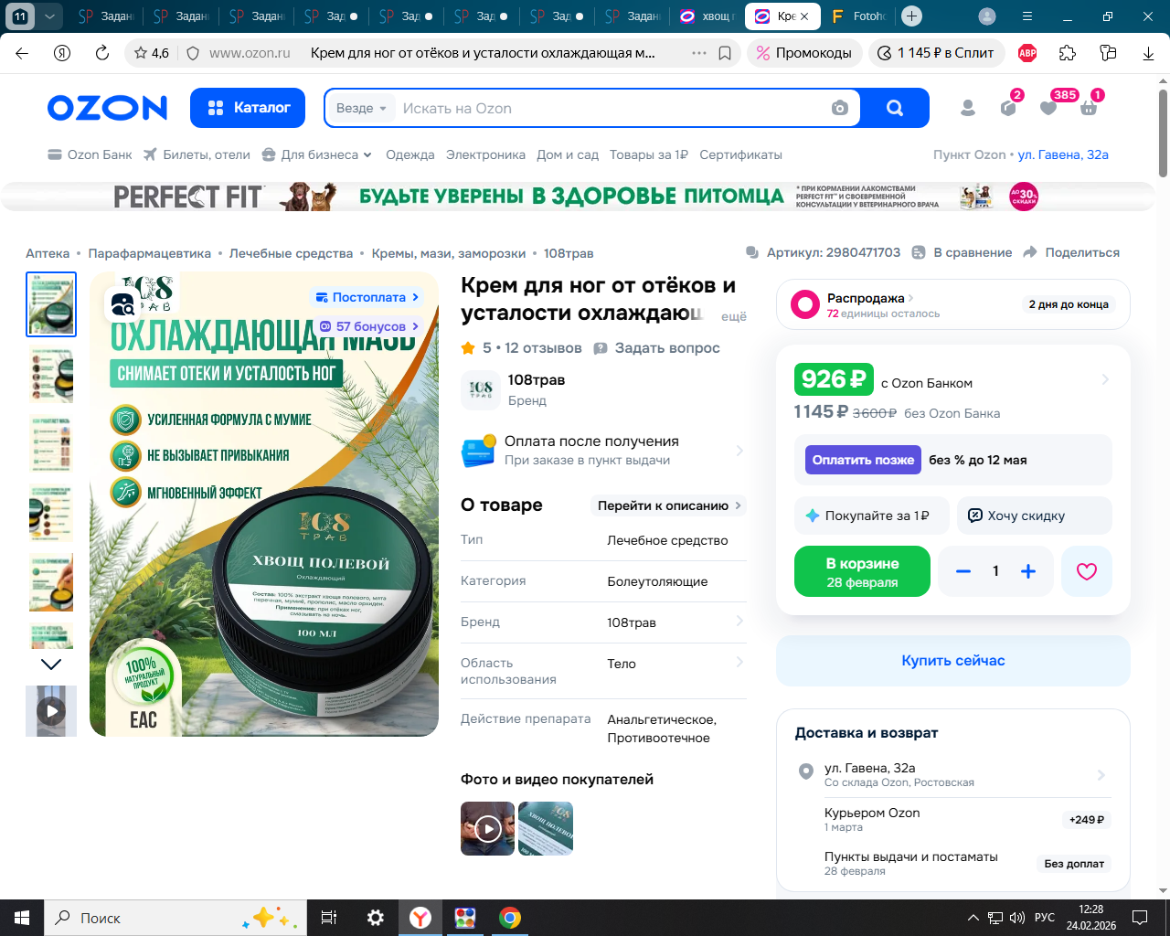The image size is (1170, 936).
Task: Open the user profile icon
Action: [968, 108]
